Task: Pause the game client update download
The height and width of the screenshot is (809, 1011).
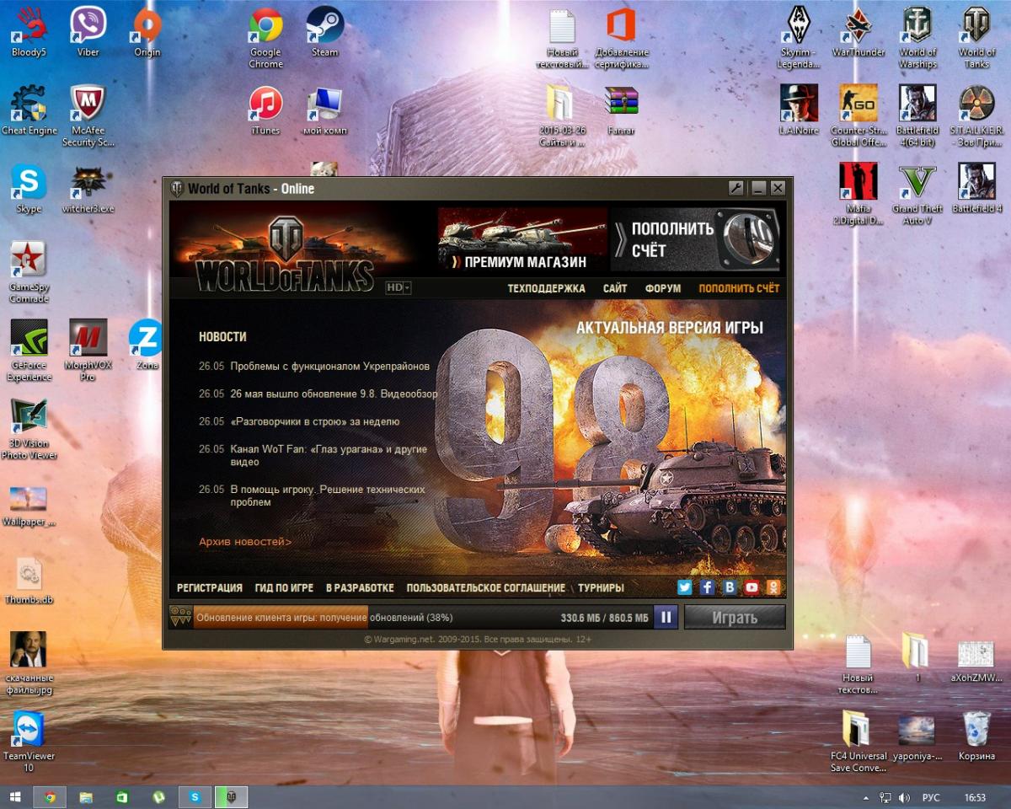Action: 666,617
